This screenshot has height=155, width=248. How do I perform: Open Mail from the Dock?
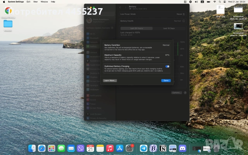tap(71, 148)
